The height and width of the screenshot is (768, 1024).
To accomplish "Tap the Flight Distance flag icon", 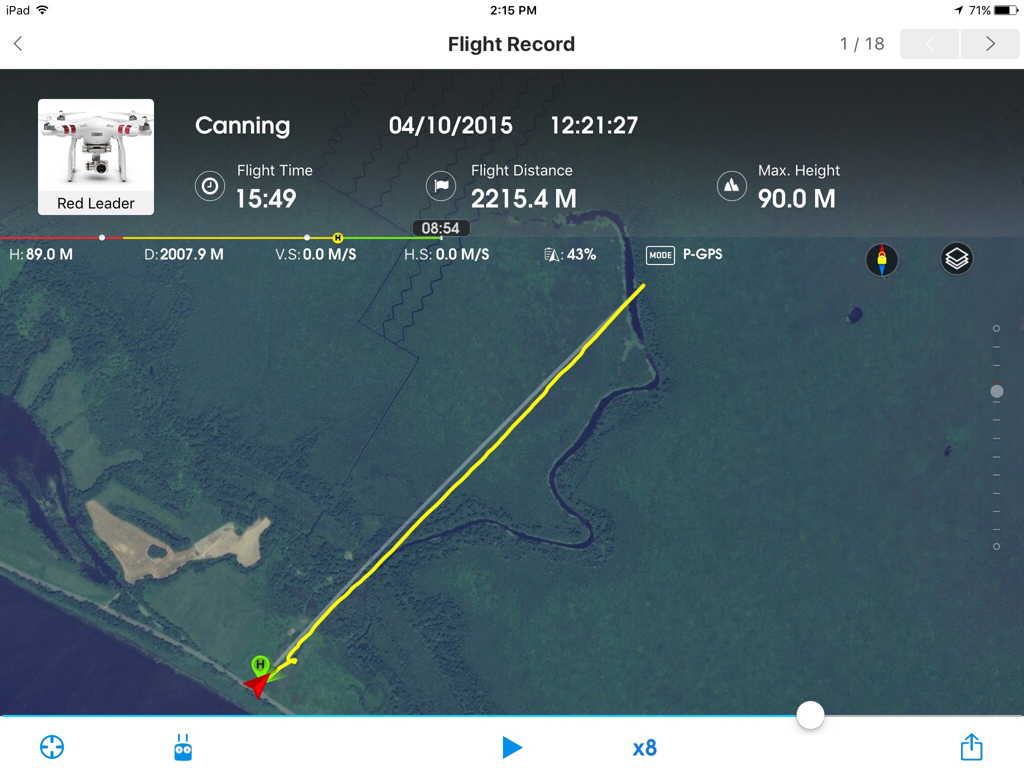I will click(441, 186).
